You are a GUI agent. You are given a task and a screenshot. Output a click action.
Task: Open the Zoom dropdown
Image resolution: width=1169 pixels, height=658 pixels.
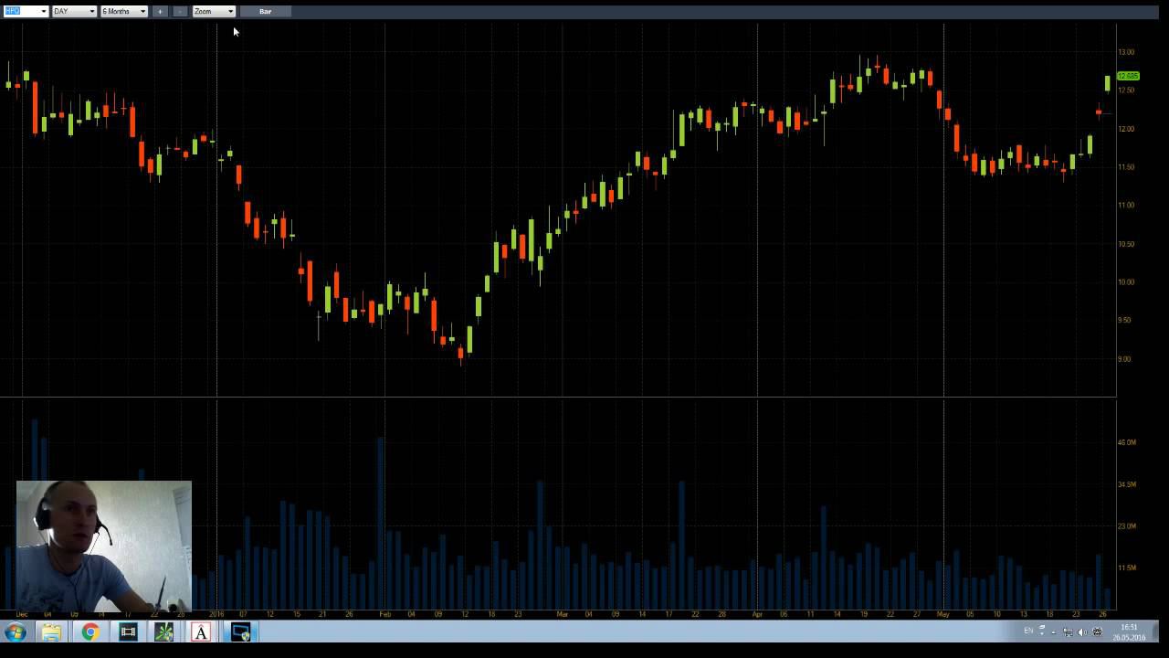click(x=214, y=11)
